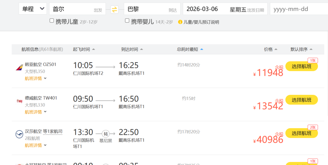The height and width of the screenshot is (165, 328).
Task: Open the 单程 trip type dropdown
Action: pyautogui.click(x=33, y=9)
